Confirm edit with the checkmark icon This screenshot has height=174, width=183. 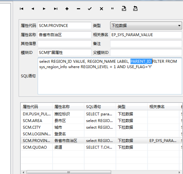pos(90,9)
